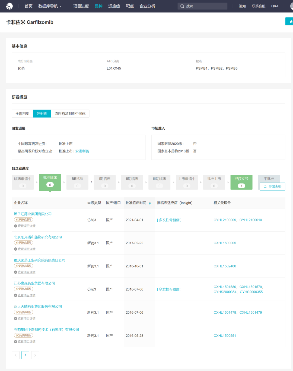
Task: Select 全部剂型 tab
Action: coord(23,114)
